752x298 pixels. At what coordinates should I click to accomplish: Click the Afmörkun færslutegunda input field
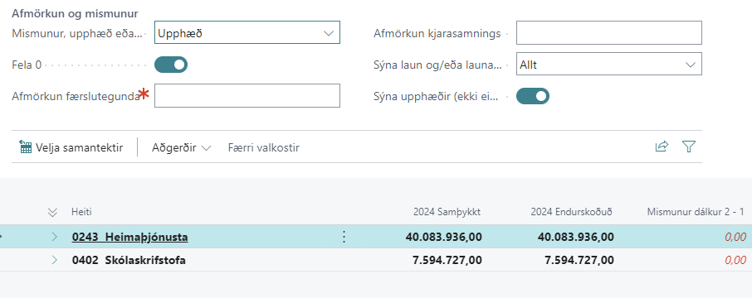pyautogui.click(x=247, y=96)
